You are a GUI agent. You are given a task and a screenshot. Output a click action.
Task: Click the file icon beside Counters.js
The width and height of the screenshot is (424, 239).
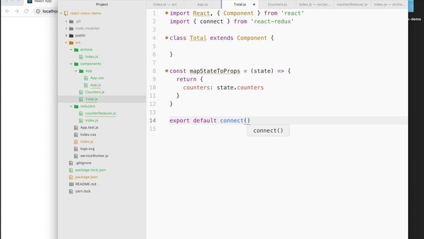81,92
